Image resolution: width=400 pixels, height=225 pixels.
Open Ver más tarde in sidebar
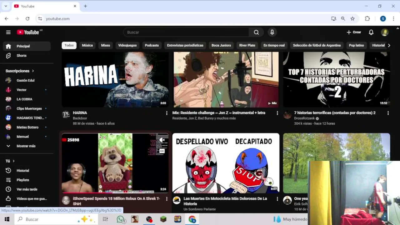pyautogui.click(x=27, y=189)
